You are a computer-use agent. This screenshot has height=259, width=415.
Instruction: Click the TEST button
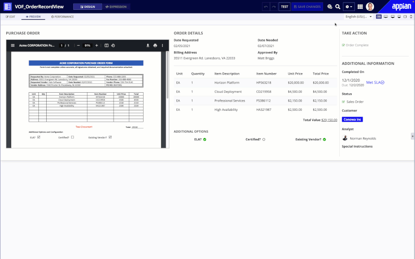click(x=284, y=7)
